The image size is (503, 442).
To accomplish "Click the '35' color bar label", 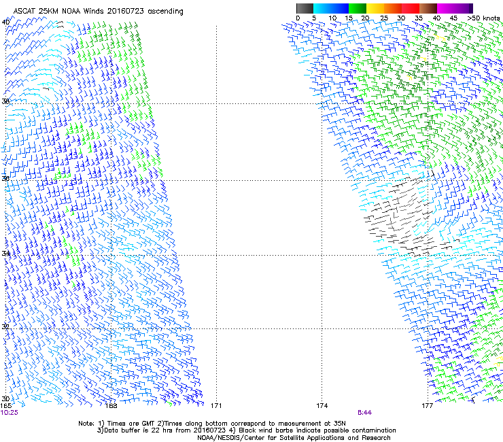I will (419, 18).
